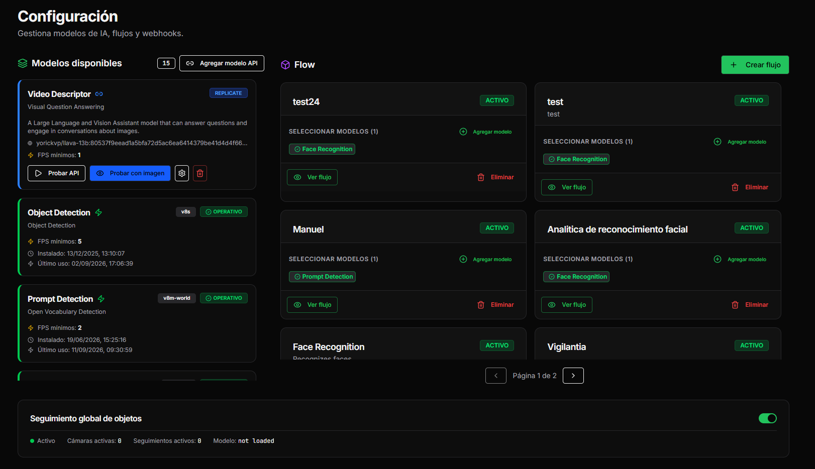The width and height of the screenshot is (815, 469).
Task: Click Probar con imagen button
Action: click(130, 173)
